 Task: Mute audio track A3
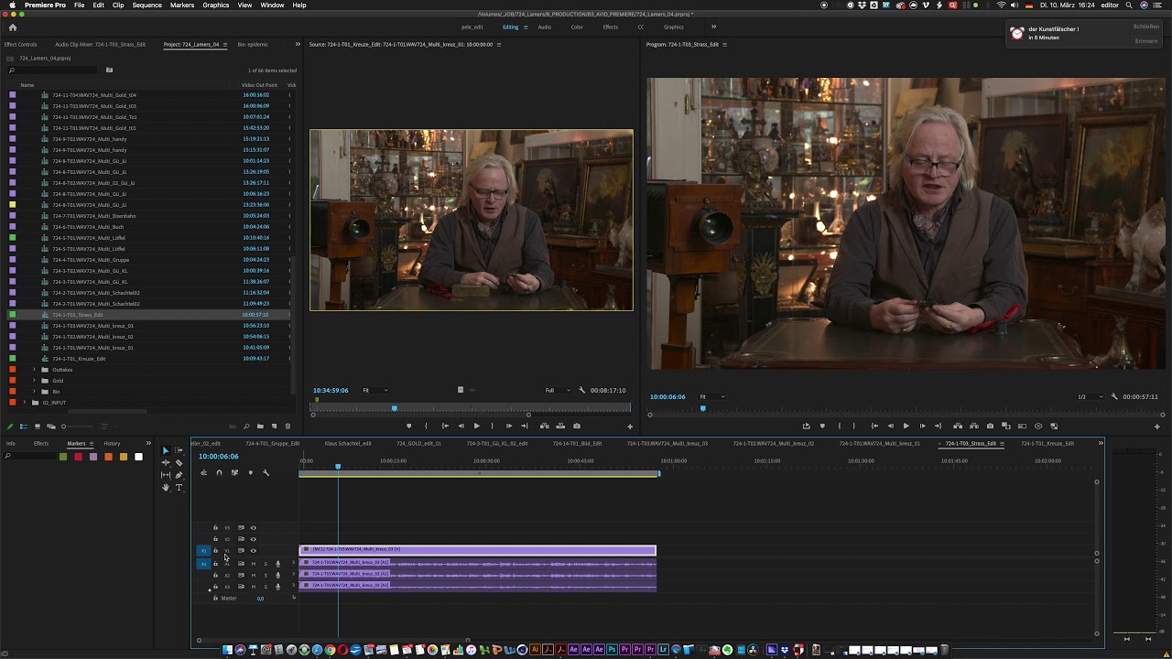(254, 586)
